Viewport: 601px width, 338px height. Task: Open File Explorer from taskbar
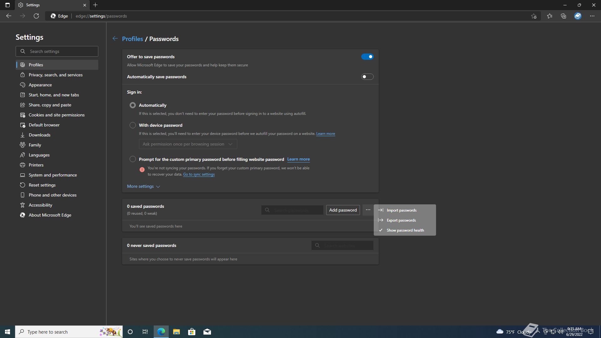(x=177, y=332)
